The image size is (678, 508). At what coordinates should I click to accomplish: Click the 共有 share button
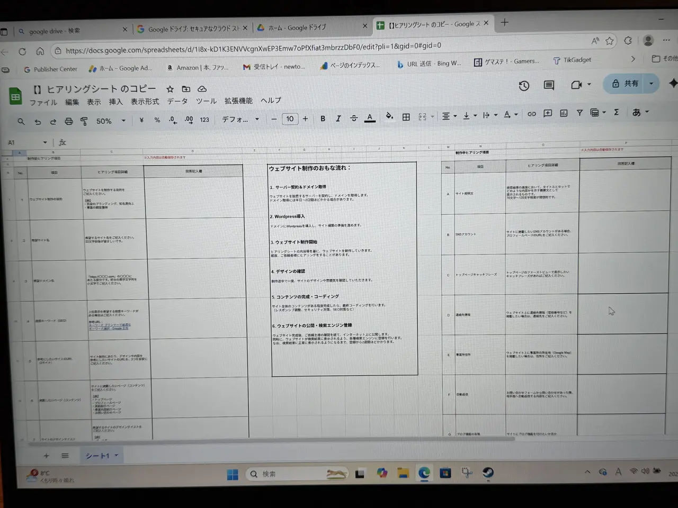tap(630, 84)
